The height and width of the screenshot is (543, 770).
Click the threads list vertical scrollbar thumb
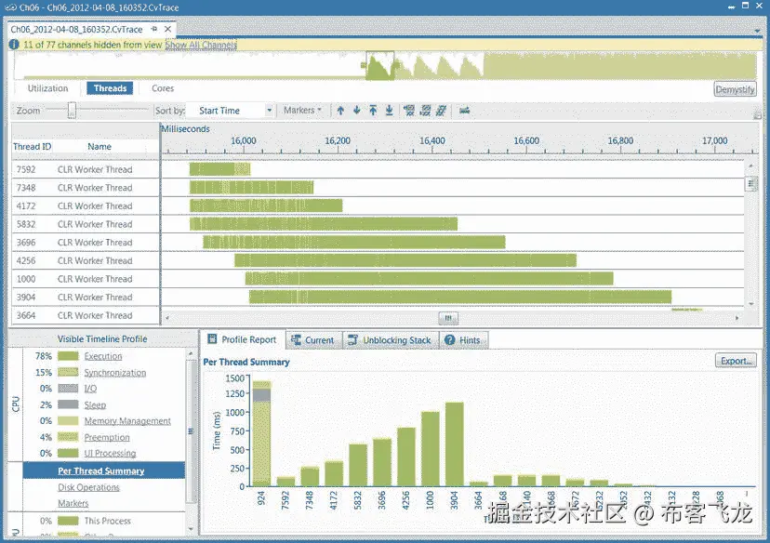point(750,184)
